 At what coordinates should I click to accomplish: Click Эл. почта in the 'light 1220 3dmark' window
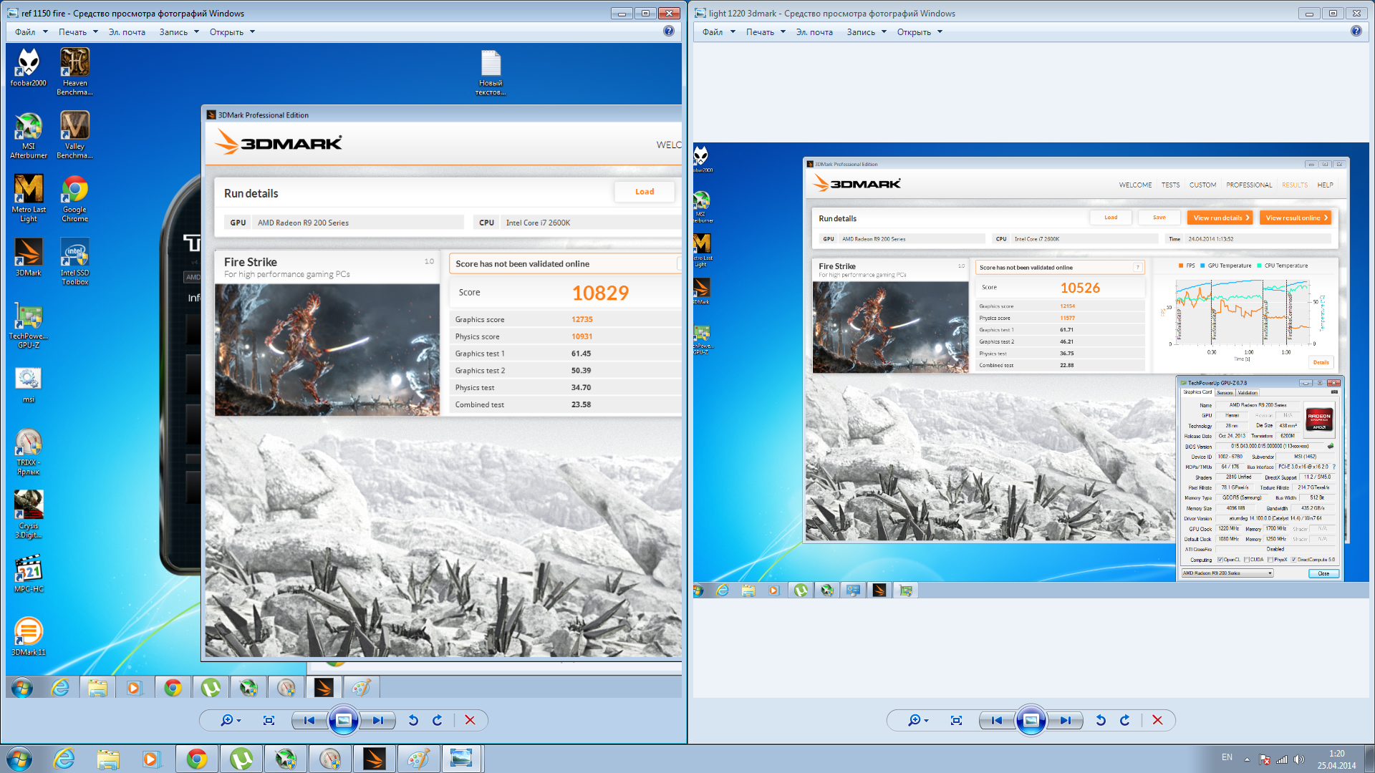pos(814,31)
